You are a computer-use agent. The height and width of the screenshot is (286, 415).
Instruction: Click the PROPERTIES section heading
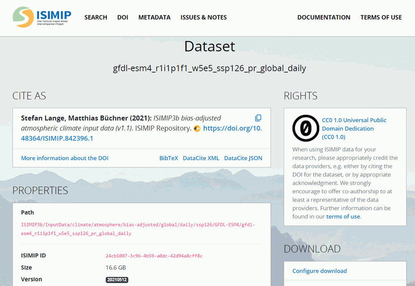[40, 191]
